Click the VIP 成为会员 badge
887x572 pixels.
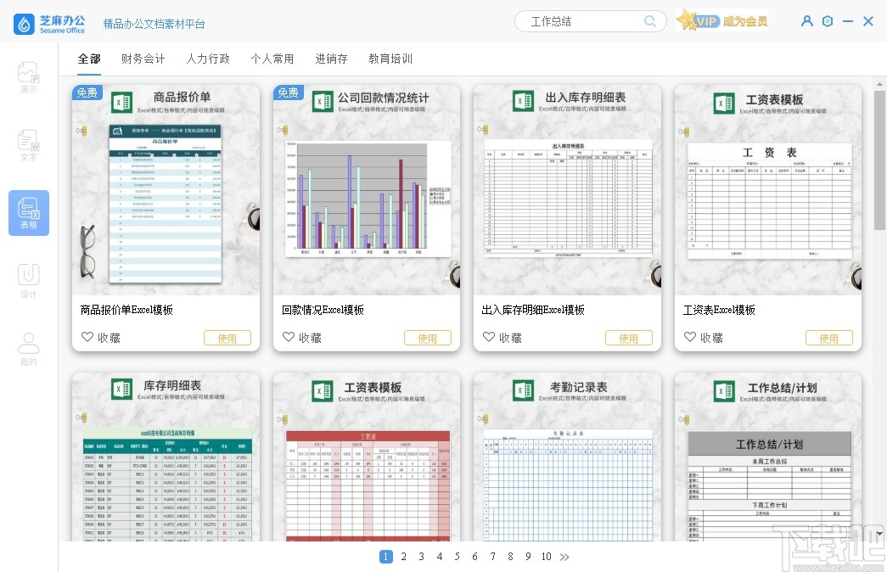pos(722,21)
